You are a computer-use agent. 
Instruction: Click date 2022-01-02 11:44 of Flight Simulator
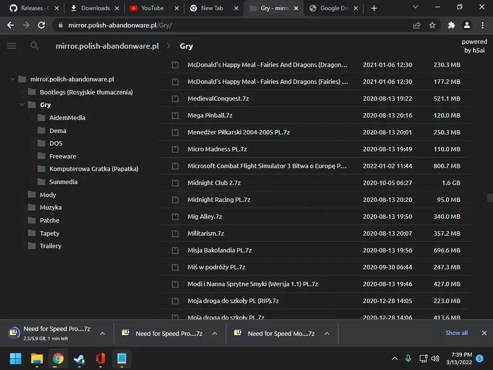click(388, 166)
